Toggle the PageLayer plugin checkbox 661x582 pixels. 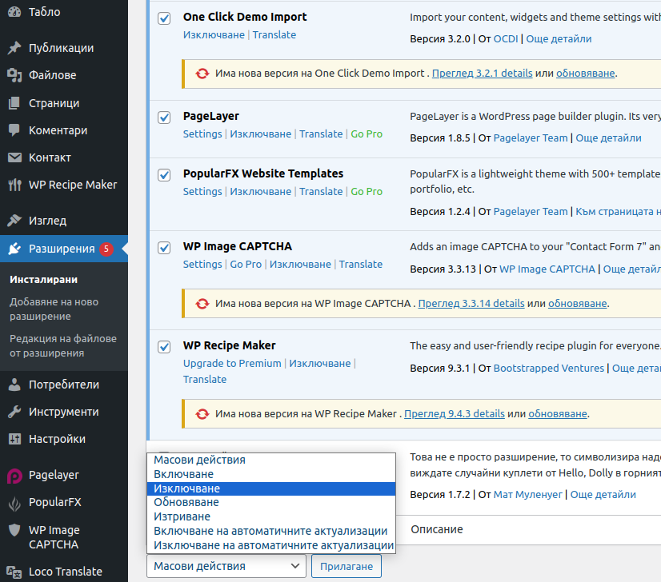pyautogui.click(x=164, y=118)
